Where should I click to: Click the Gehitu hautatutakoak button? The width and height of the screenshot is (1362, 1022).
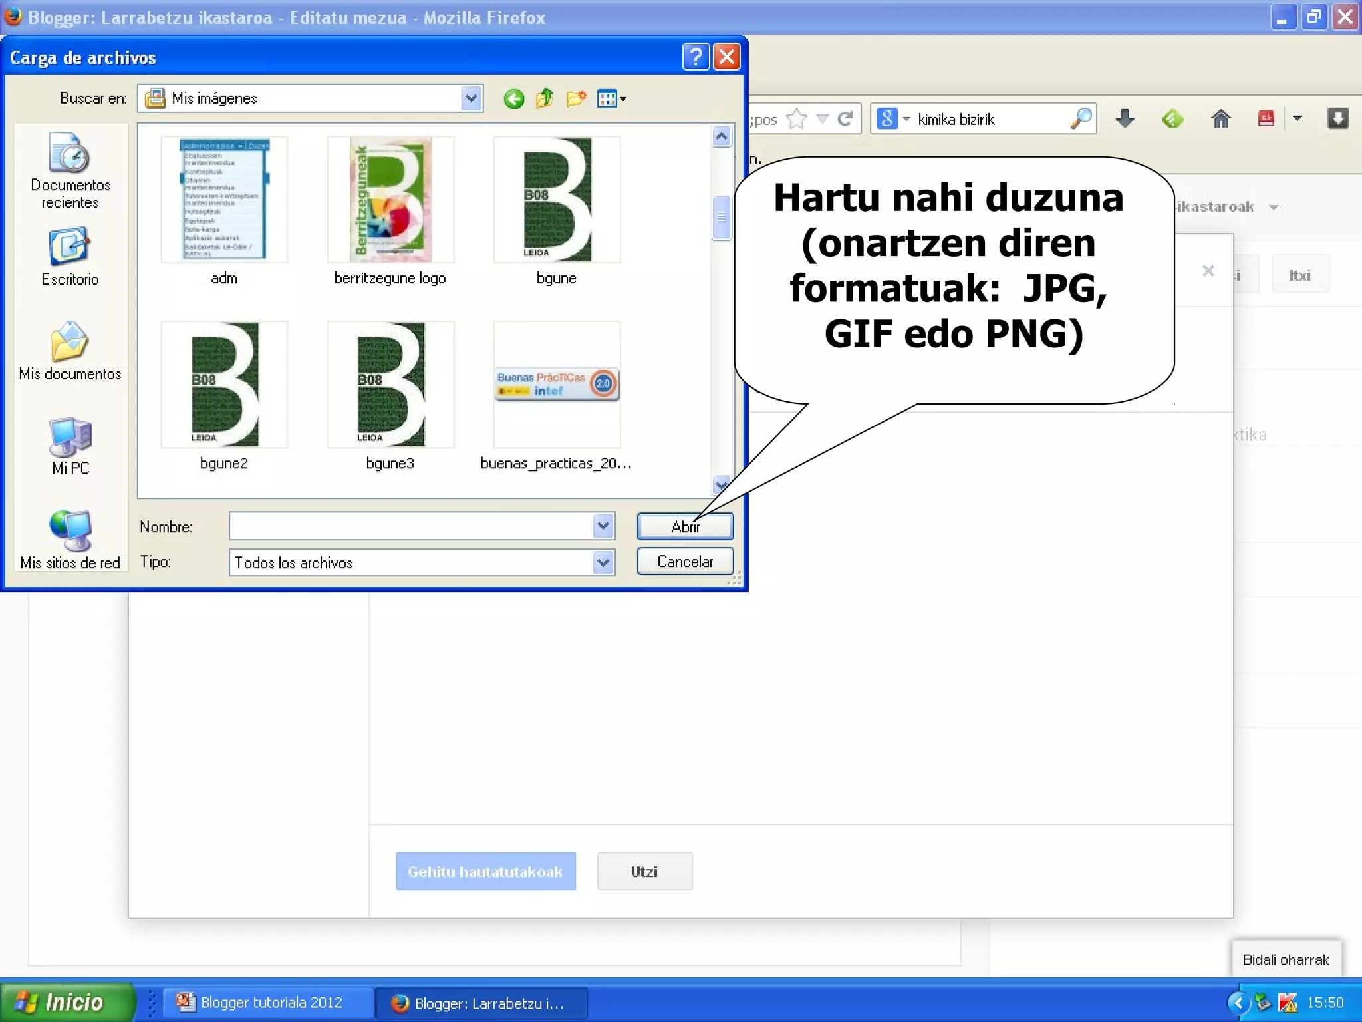click(x=485, y=871)
